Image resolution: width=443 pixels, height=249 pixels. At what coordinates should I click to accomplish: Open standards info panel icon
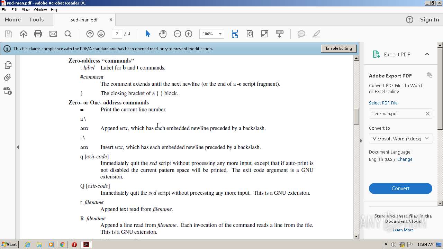tap(8, 91)
